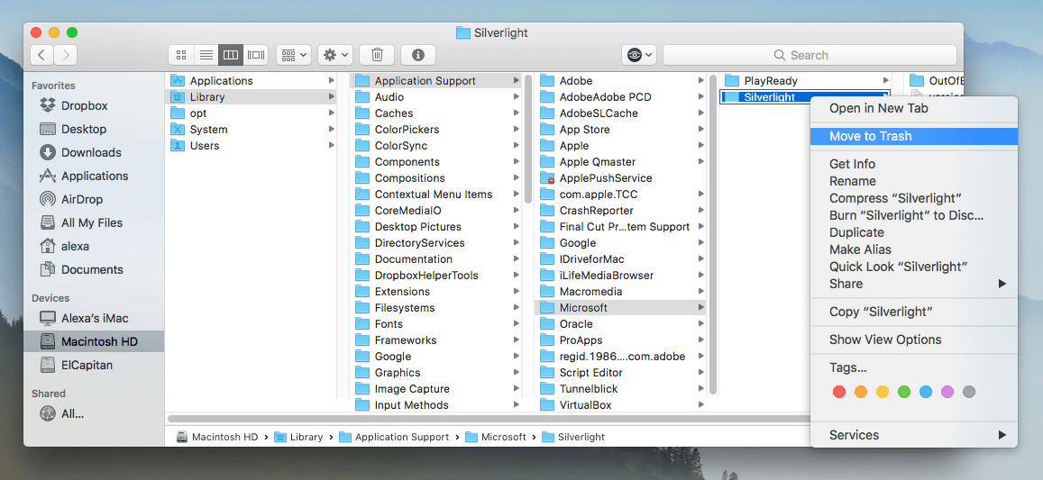Click the trash Delete toolbar button

tap(377, 55)
